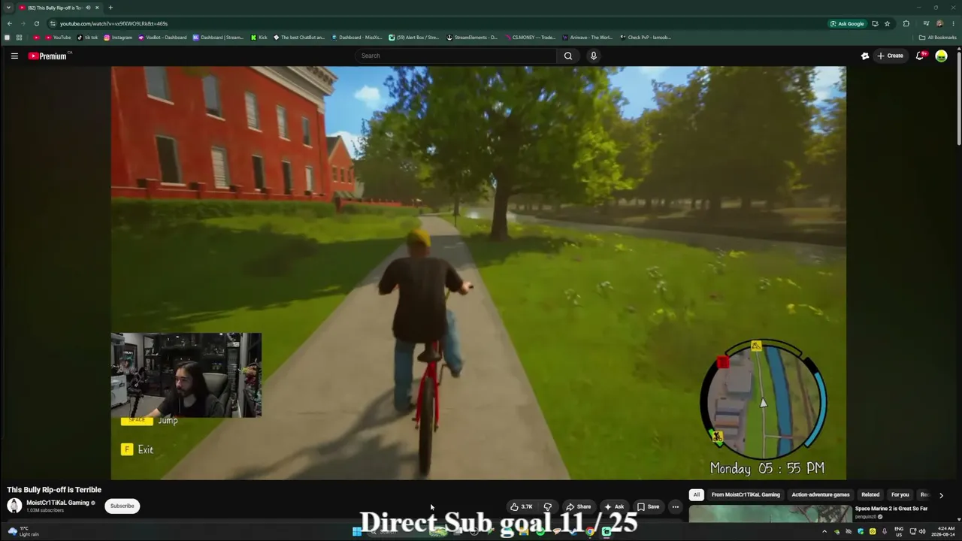Screen dimensions: 962x541
Task: Open the install/cast icon in address bar
Action: [x=874, y=23]
